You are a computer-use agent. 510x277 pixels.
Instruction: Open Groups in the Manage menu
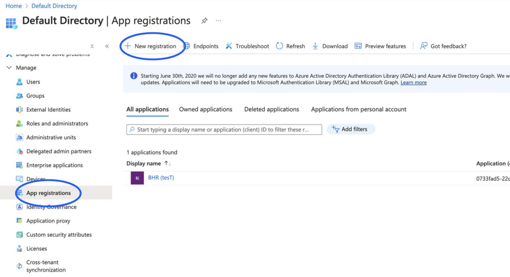tap(35, 96)
